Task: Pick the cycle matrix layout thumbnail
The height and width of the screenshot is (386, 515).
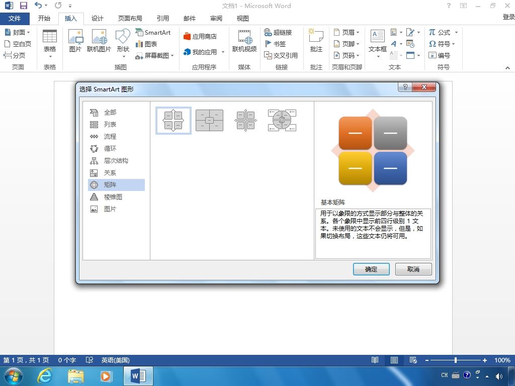Action: pyautogui.click(x=282, y=121)
